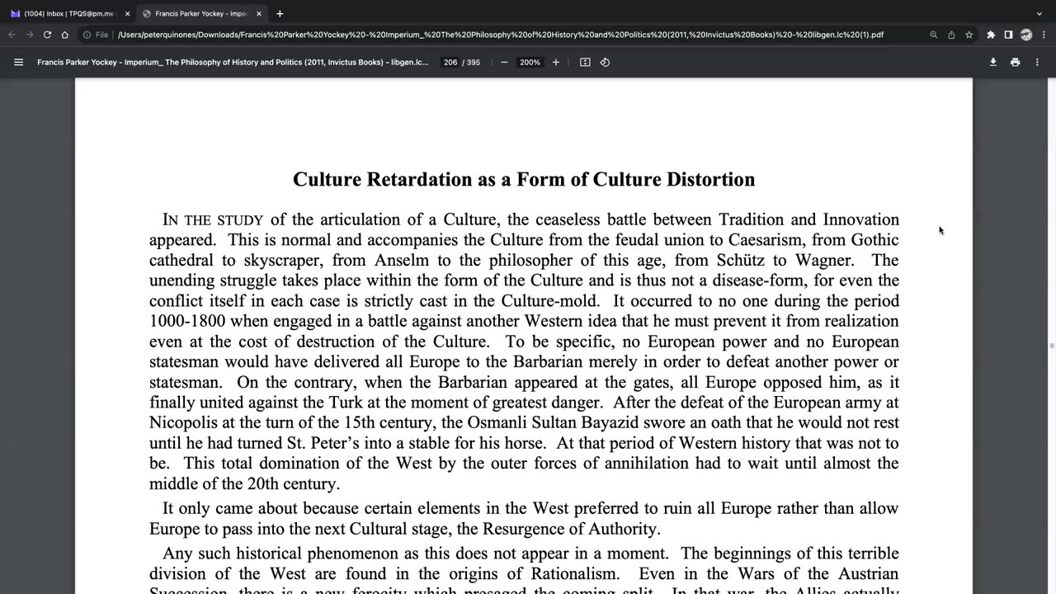1056x594 pixels.
Task: Edit the 200% zoom level field
Action: click(x=530, y=62)
